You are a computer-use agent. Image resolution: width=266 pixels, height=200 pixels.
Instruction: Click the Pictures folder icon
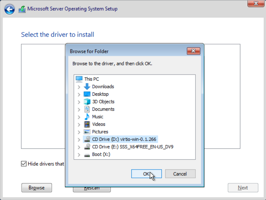tap(87, 132)
